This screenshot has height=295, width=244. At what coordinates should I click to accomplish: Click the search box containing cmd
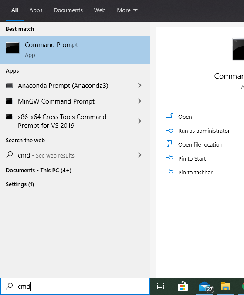(75, 286)
